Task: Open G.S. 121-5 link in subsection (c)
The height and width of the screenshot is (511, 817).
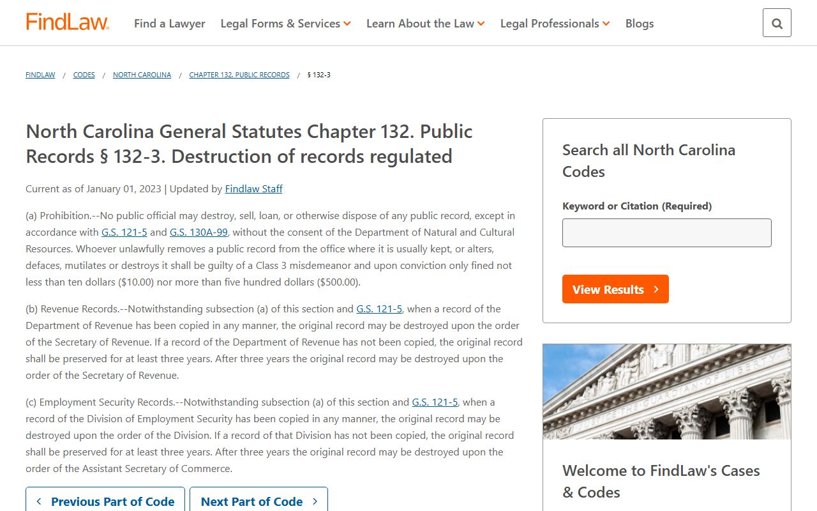Action: click(435, 402)
